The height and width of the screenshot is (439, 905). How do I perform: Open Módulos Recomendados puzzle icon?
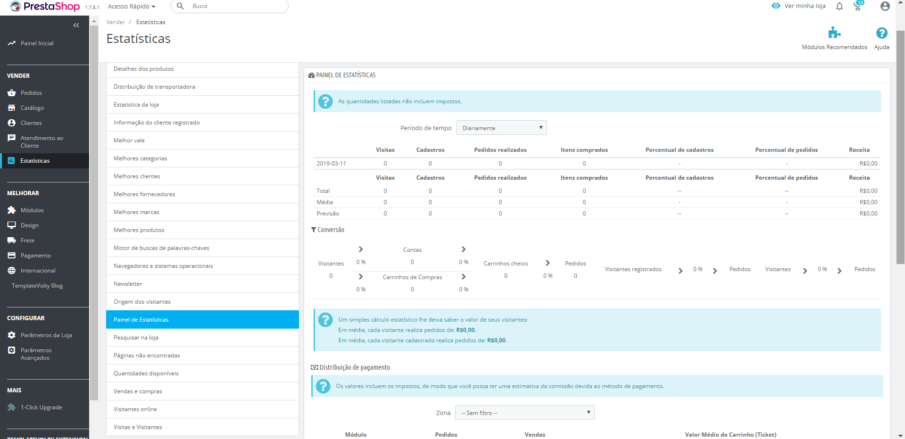(x=834, y=33)
